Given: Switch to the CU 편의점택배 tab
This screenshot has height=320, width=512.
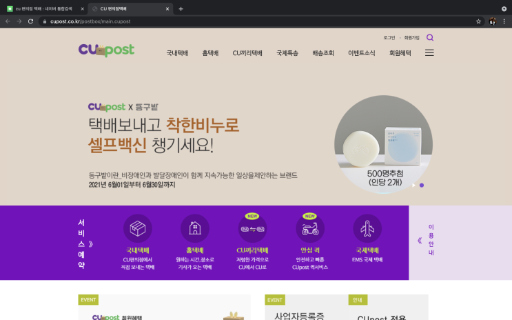Looking at the screenshot, I should point(131,9).
